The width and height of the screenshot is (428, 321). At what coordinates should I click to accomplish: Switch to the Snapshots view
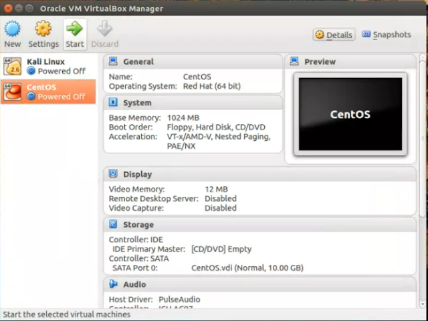click(387, 35)
